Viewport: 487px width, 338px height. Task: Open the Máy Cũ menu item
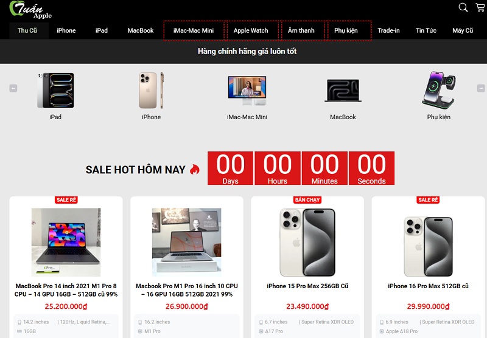463,30
